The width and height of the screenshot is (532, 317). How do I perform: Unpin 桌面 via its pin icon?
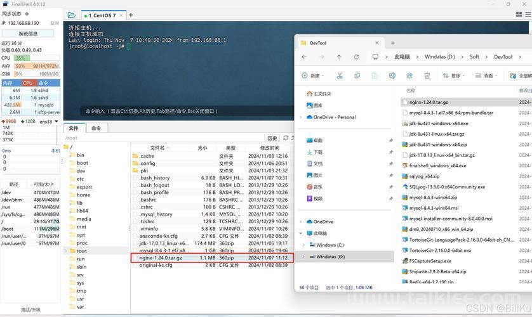[x=391, y=140]
